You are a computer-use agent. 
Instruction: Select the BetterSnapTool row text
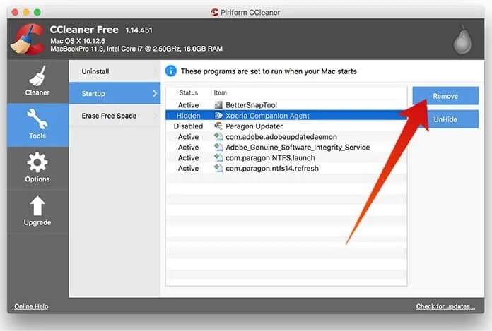point(251,105)
